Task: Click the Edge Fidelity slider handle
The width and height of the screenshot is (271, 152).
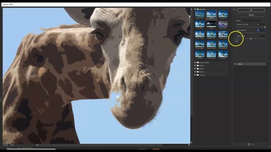Action: pos(251,39)
